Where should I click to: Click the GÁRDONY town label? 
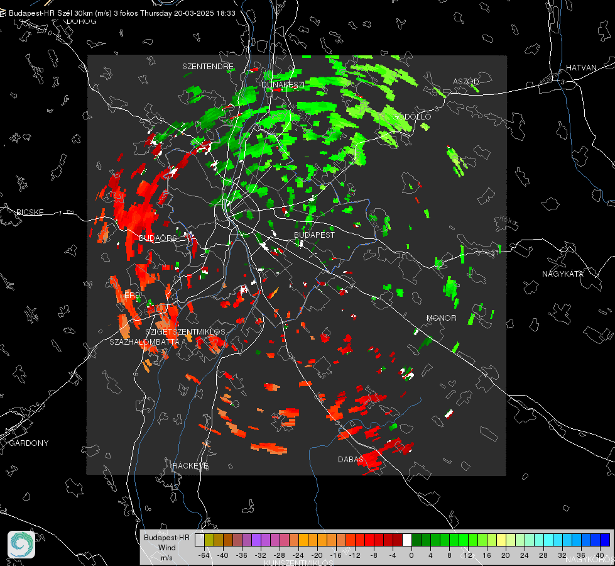tap(29, 443)
